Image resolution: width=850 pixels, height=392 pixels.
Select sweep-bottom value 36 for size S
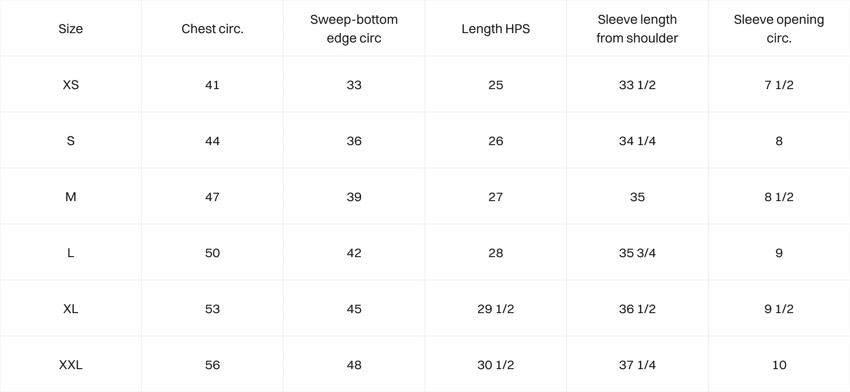point(354,141)
